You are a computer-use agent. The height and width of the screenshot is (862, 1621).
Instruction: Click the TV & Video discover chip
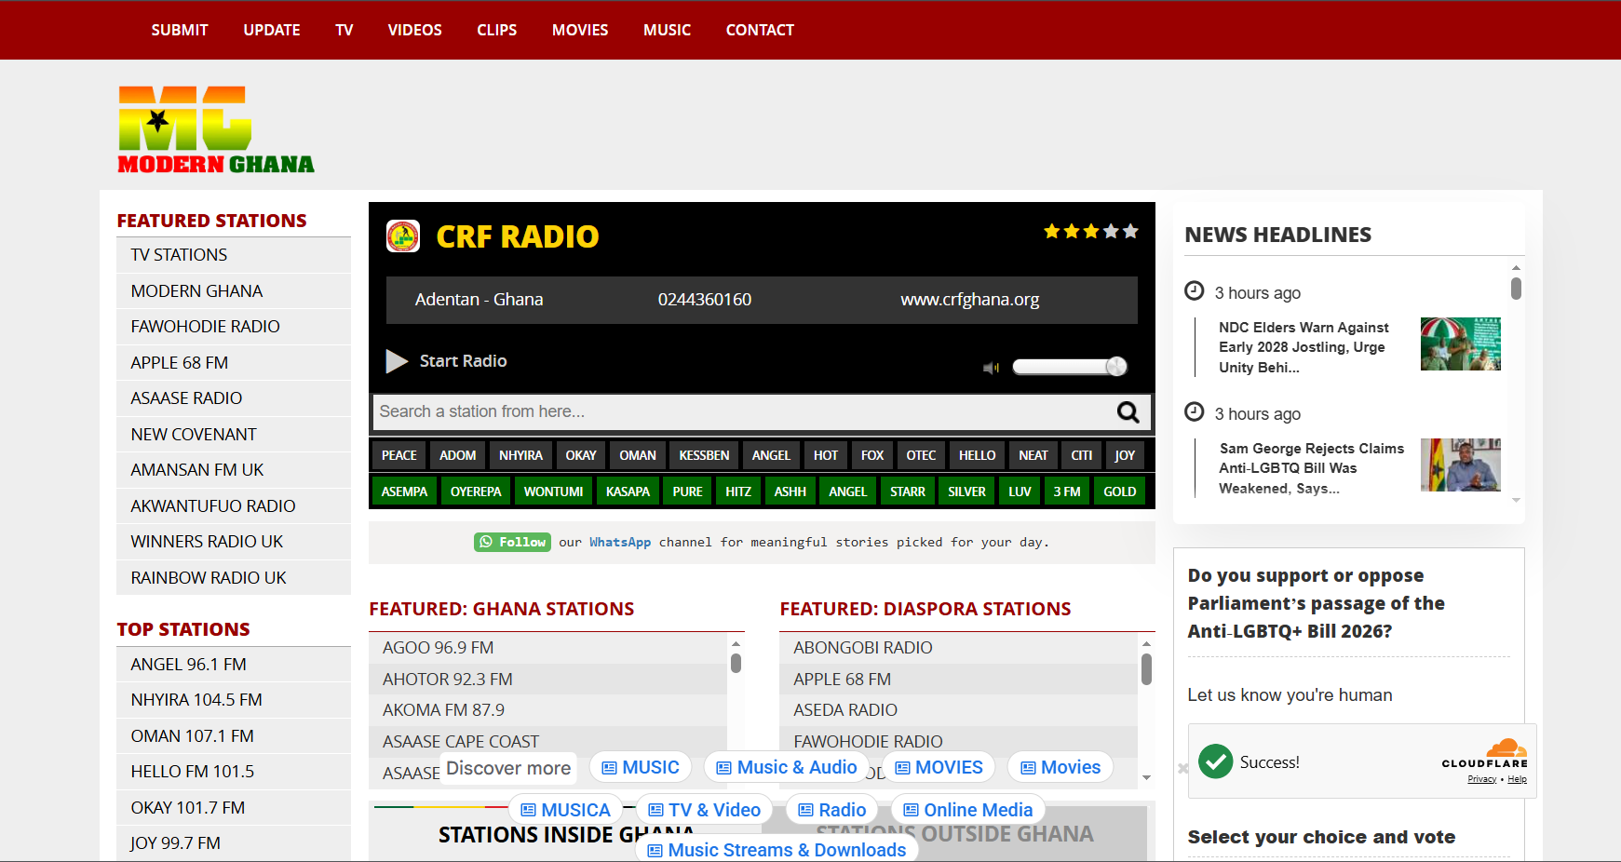click(704, 810)
